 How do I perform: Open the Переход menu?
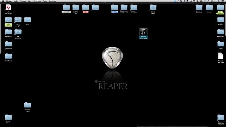[x=37, y=1]
